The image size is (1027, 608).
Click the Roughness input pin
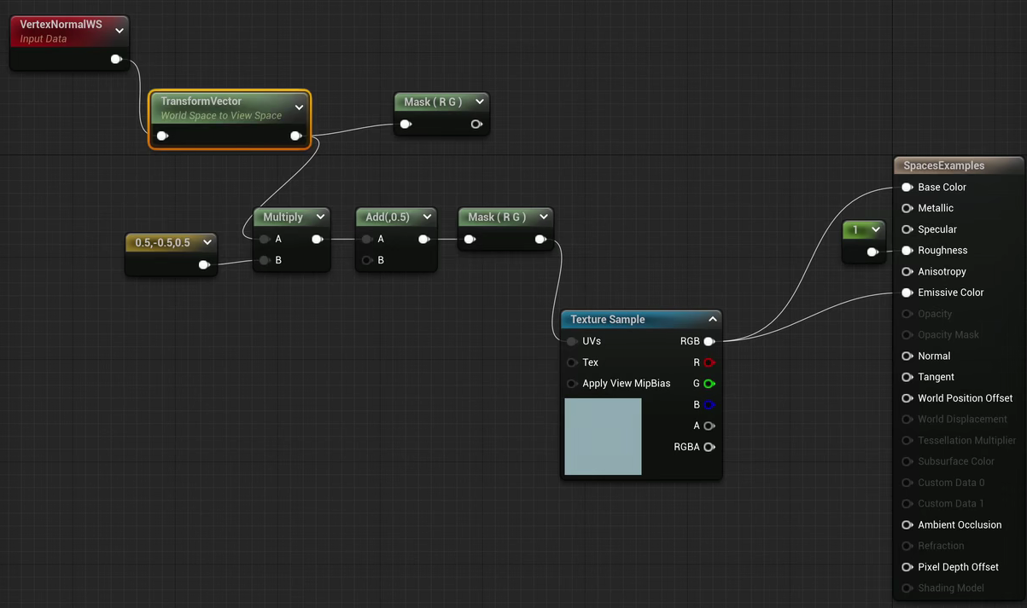click(x=907, y=251)
